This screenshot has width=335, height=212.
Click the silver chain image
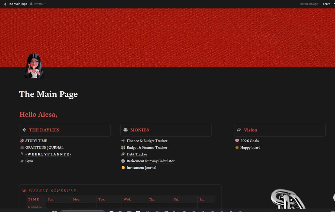coord(288,199)
